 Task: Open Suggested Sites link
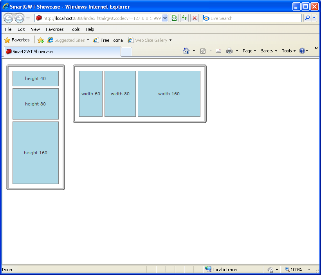click(66, 40)
